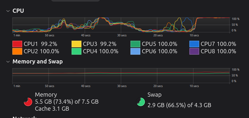This screenshot has height=118, width=249.
Task: Open the CPU3 yellow color swatch
Action: pyautogui.click(x=76, y=44)
